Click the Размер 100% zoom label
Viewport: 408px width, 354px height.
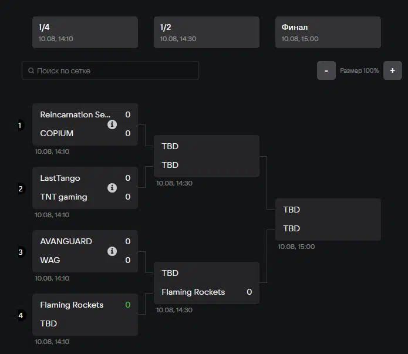(x=359, y=70)
